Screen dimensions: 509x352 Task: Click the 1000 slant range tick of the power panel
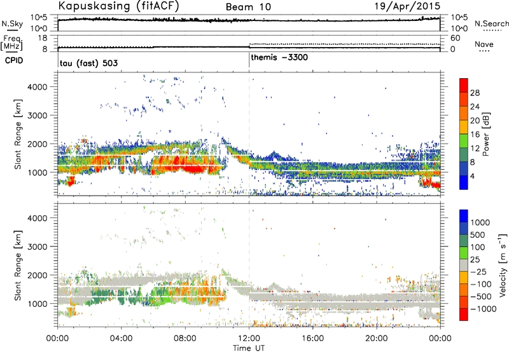37,172
